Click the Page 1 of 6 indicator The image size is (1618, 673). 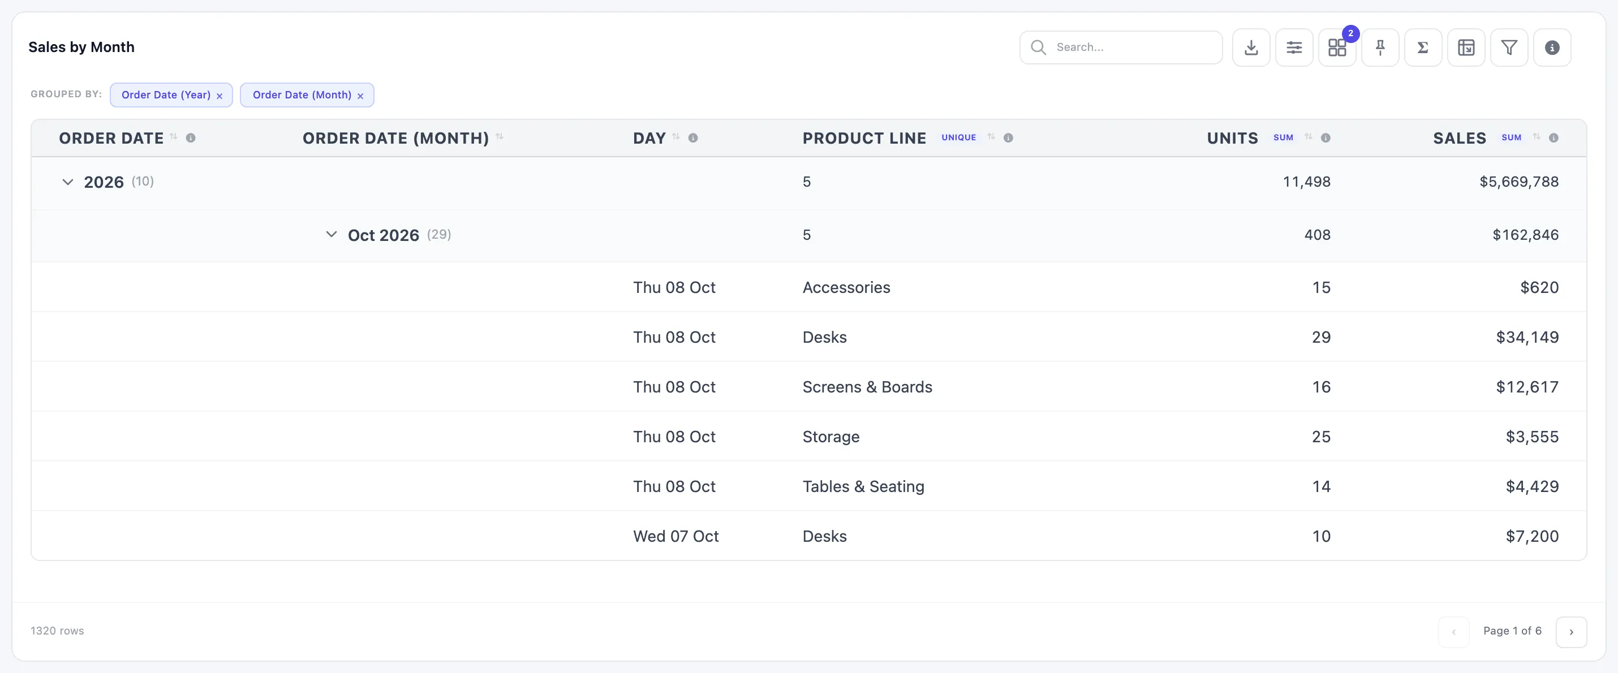click(x=1512, y=631)
